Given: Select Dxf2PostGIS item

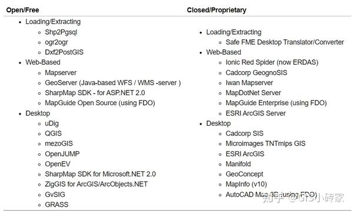Looking at the screenshot, I should pos(64,52).
